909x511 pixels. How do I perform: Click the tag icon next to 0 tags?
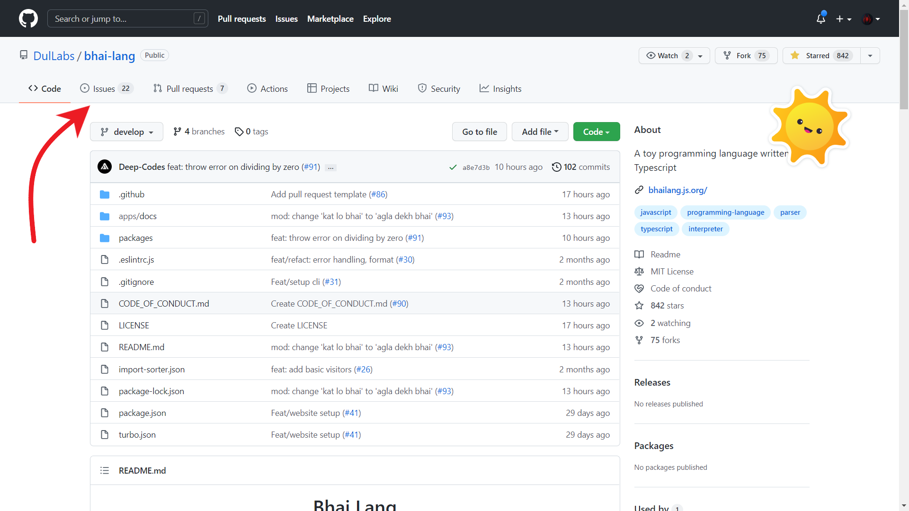pyautogui.click(x=239, y=132)
